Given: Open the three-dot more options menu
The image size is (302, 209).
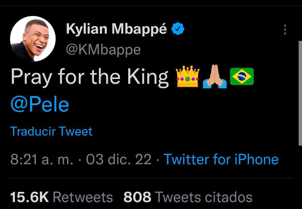Looking at the screenshot, I should 285,29.
